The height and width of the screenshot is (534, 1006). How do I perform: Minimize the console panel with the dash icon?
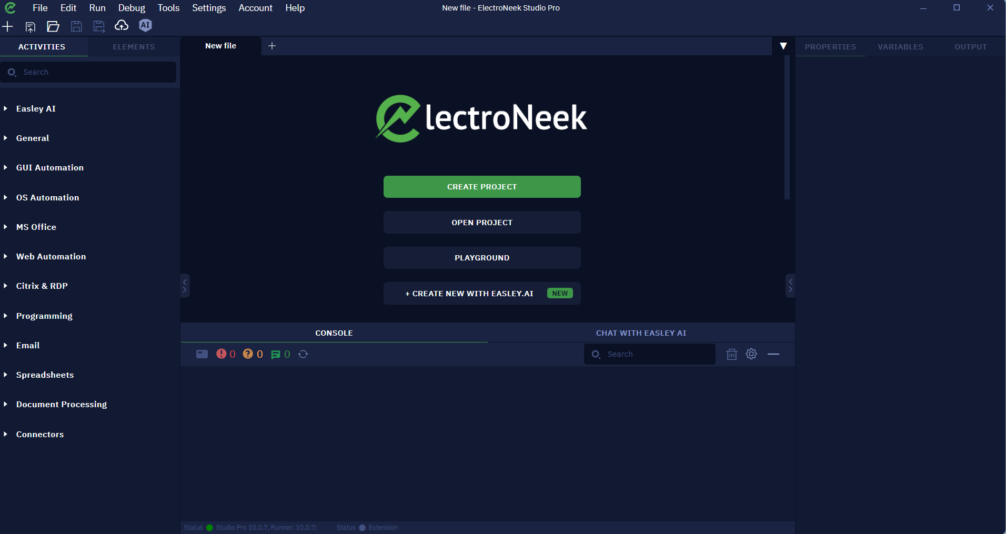click(x=773, y=354)
